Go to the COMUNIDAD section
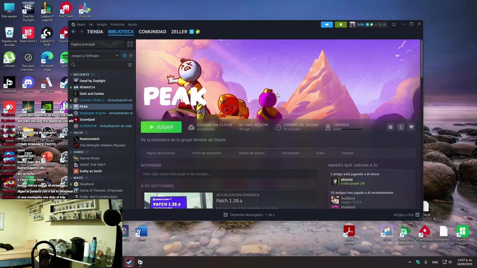The image size is (477, 268). point(152,32)
